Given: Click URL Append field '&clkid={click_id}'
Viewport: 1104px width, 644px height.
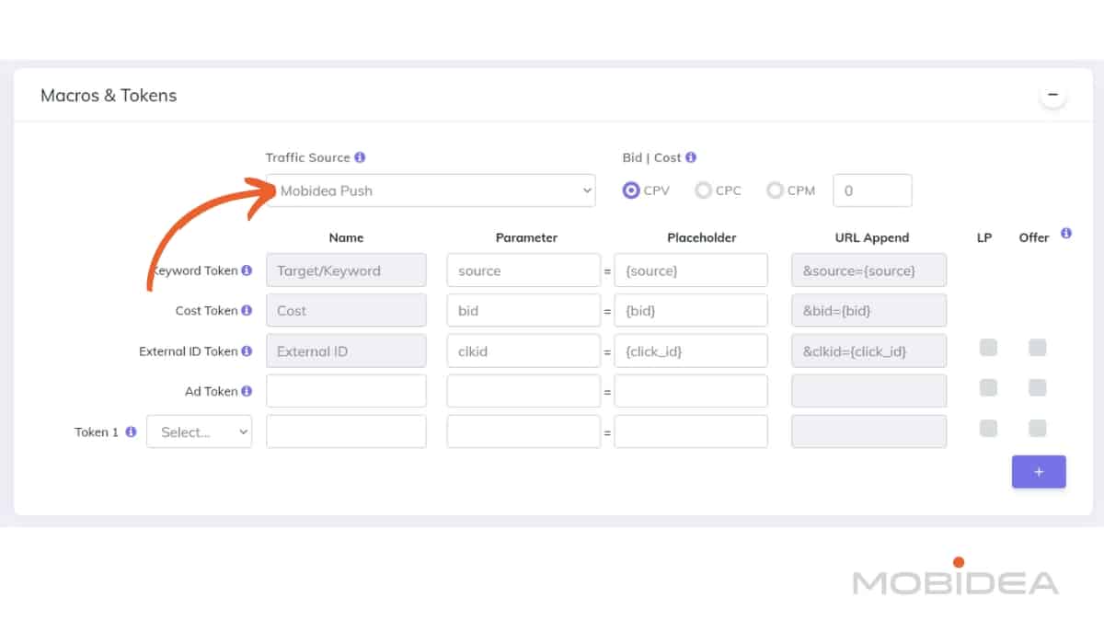Looking at the screenshot, I should coord(868,351).
